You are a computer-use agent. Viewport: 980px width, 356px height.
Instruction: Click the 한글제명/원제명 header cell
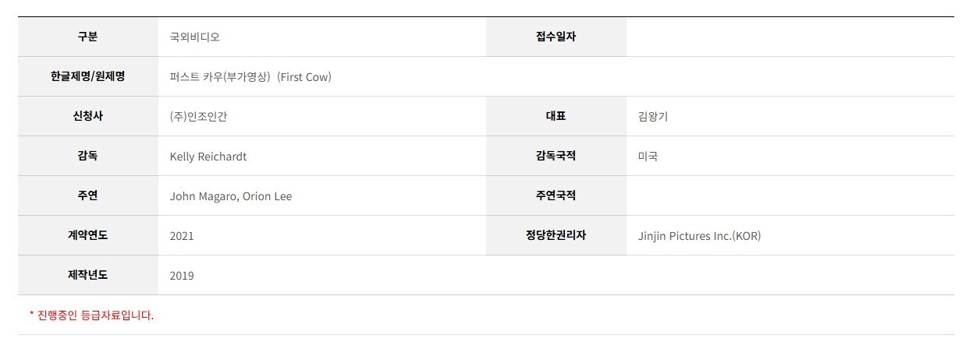point(88,76)
